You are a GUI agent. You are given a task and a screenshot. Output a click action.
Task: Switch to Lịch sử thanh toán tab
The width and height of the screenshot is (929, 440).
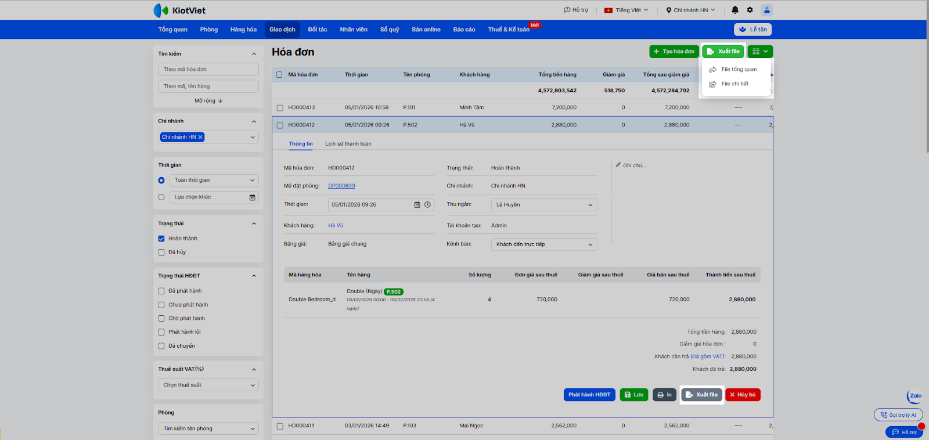tap(348, 144)
